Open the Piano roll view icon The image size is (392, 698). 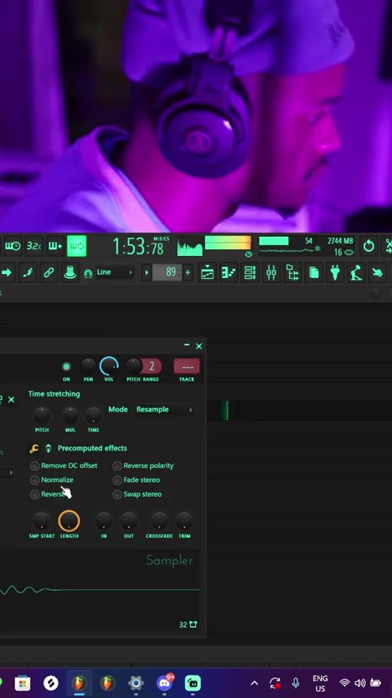click(229, 273)
